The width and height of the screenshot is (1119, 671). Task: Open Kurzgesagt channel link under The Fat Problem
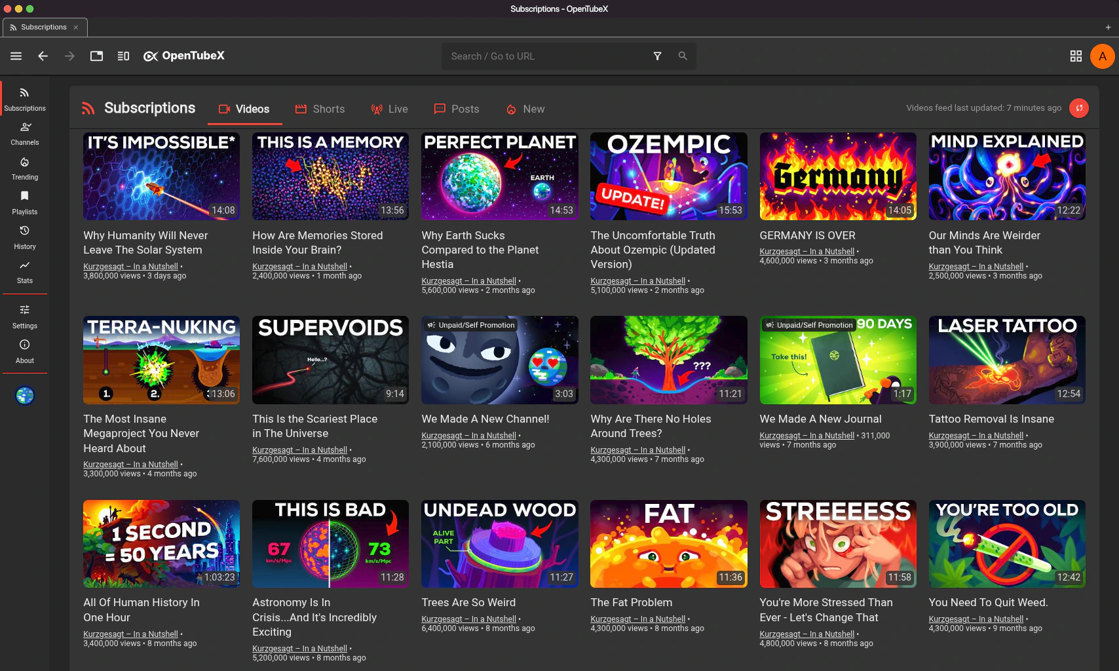click(637, 619)
